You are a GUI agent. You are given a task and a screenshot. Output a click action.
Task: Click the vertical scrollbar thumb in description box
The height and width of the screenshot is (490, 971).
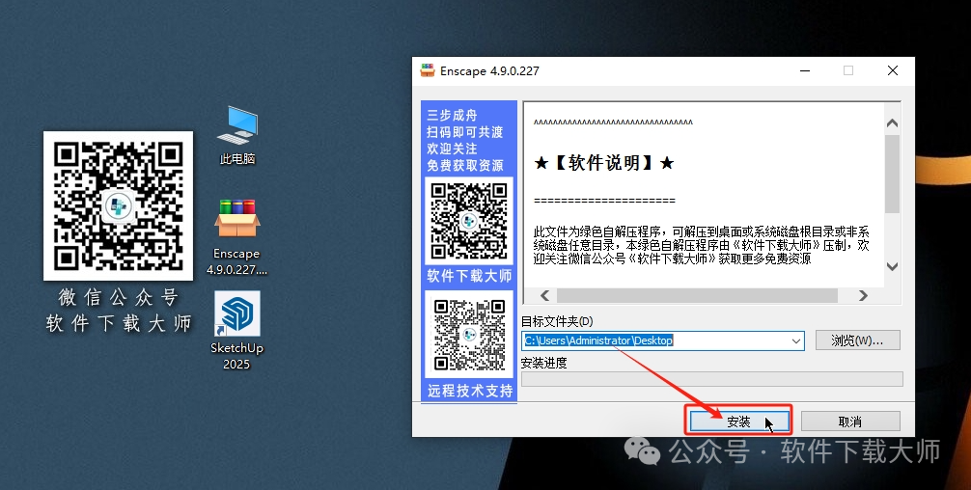(892, 174)
